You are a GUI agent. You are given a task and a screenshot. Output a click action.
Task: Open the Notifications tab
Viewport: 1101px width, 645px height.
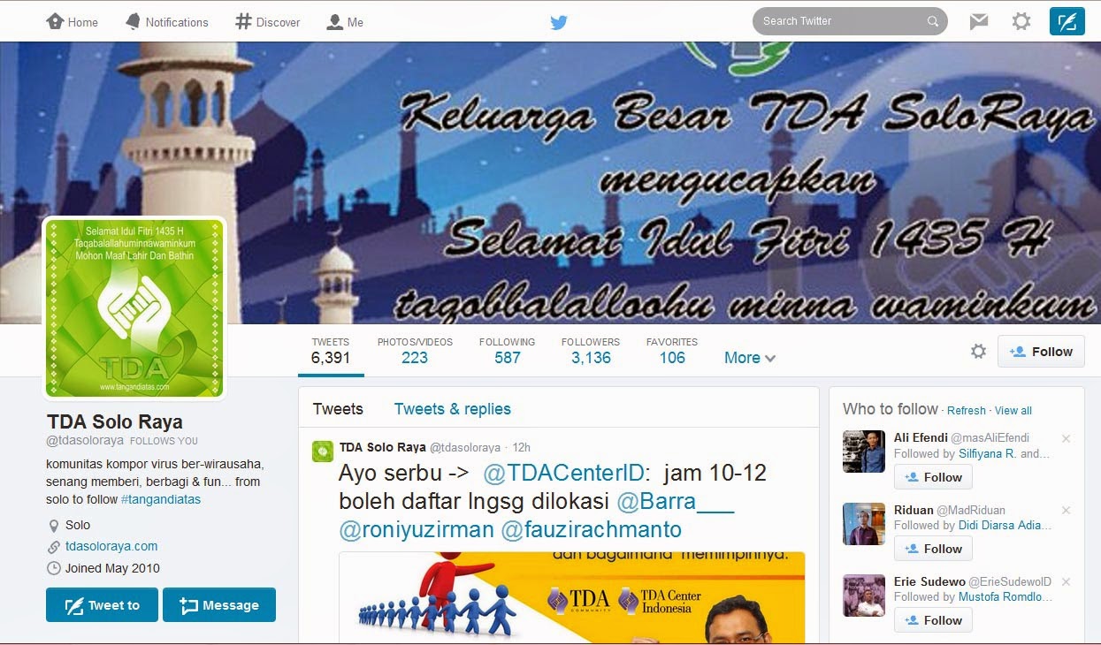point(166,22)
